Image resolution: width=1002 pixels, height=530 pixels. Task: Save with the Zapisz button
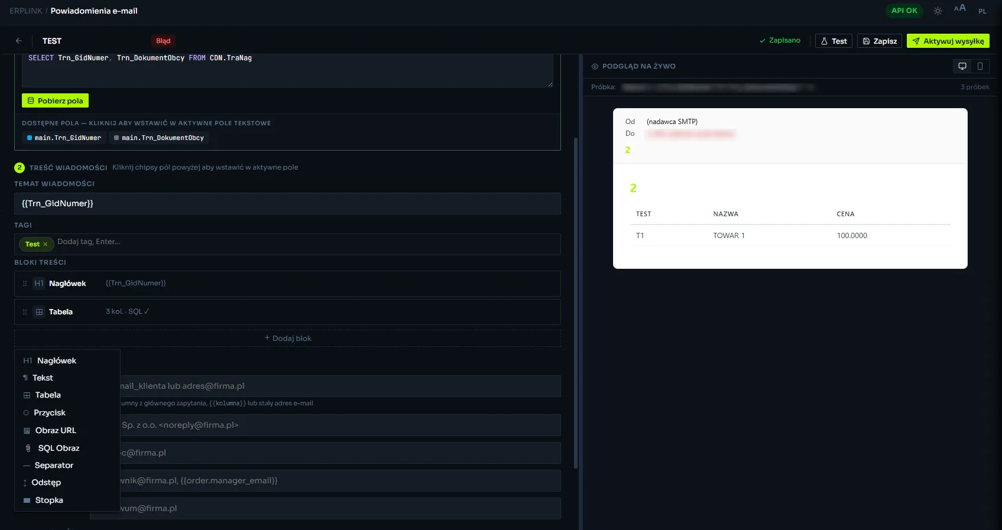point(880,41)
